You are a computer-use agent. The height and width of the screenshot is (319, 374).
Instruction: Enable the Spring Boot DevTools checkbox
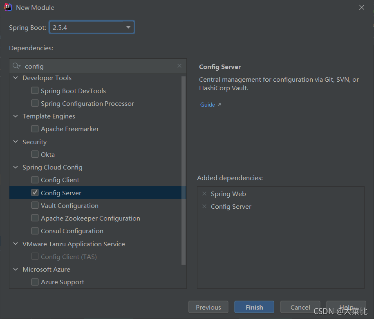click(35, 90)
